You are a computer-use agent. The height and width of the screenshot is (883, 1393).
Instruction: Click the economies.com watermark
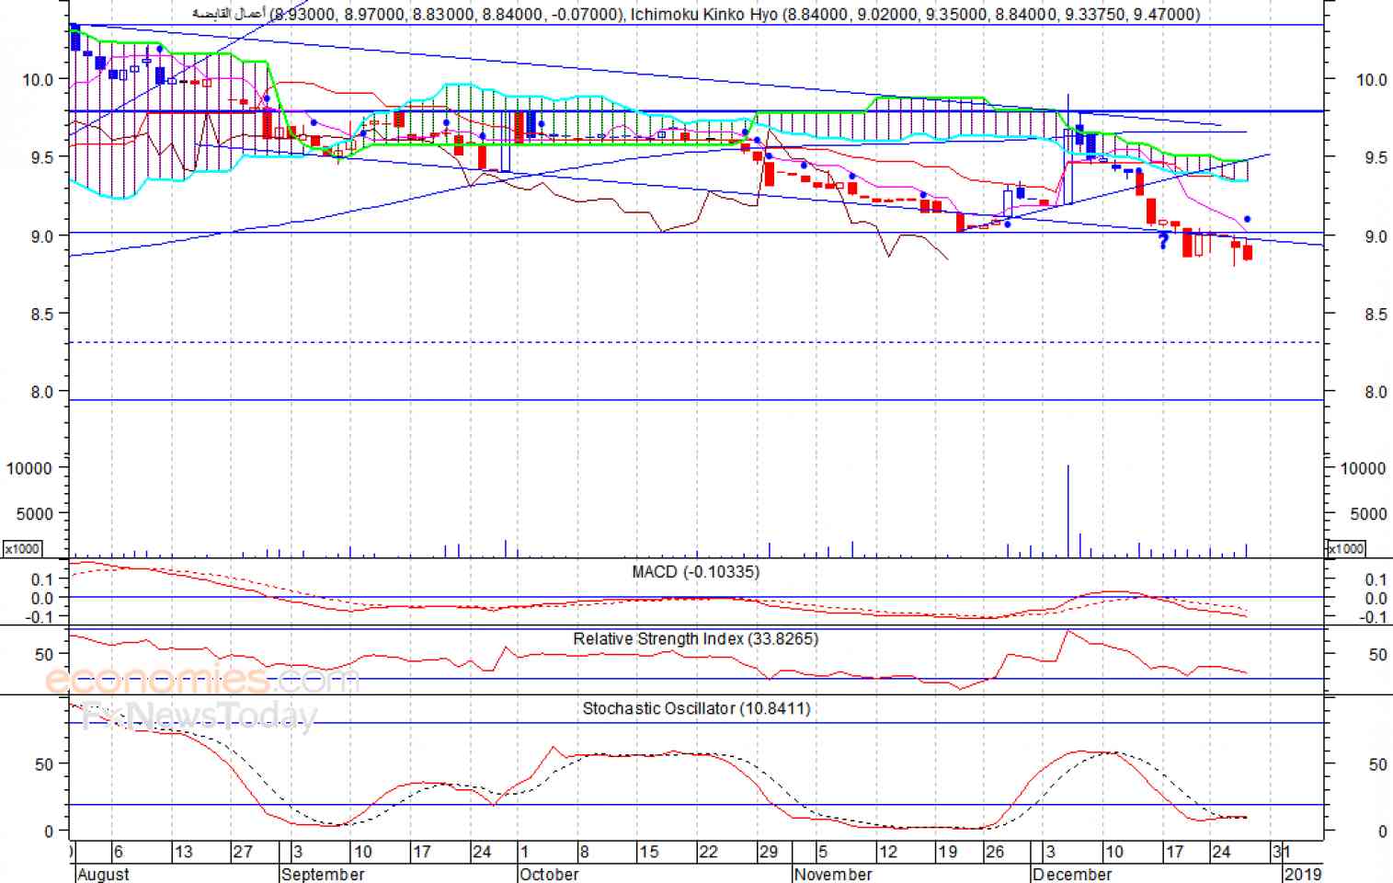202,681
